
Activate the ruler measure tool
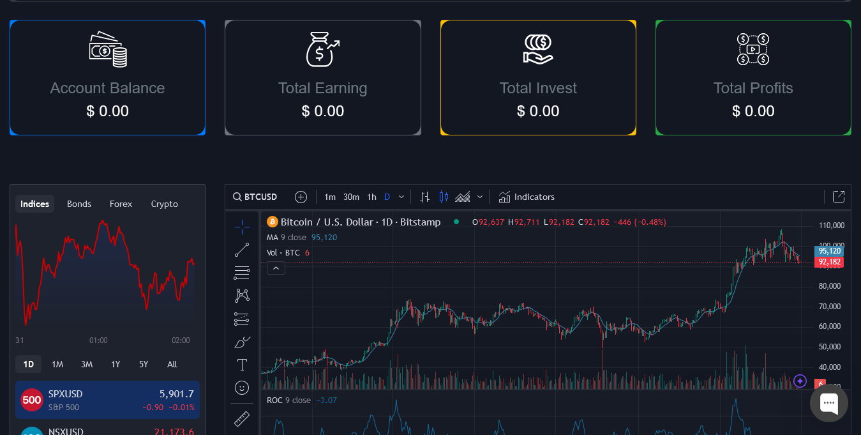click(242, 419)
